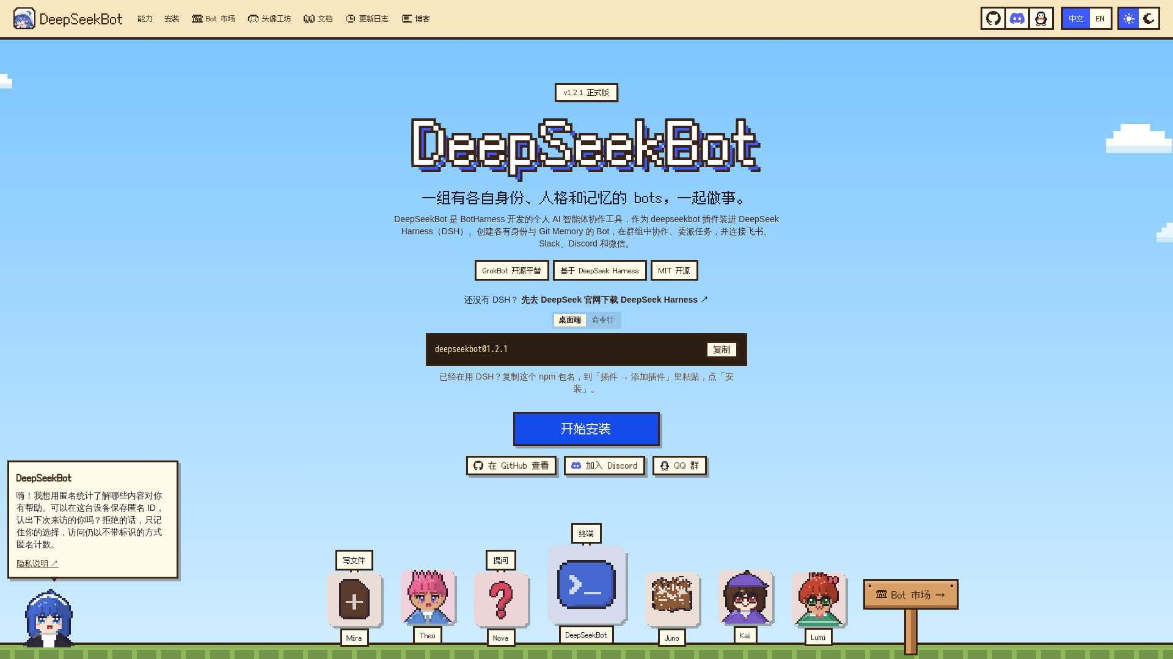The height and width of the screenshot is (659, 1173).
Task: Click the DeepSeekBot logo in the header
Action: point(68,19)
